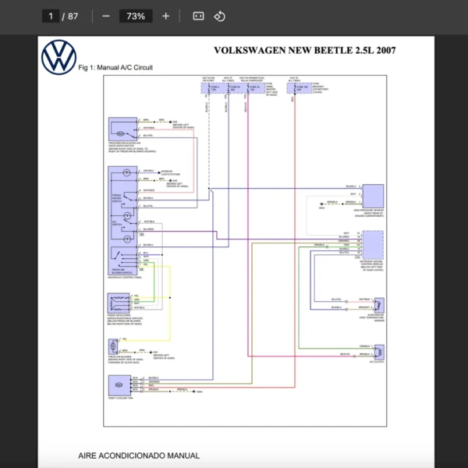
Task: Click the page number input field
Action: click(51, 16)
